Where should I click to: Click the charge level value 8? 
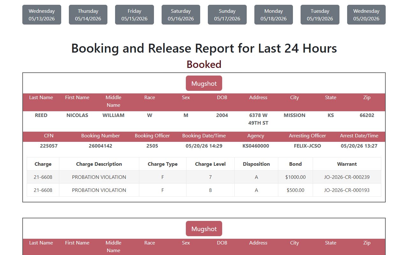(x=210, y=190)
